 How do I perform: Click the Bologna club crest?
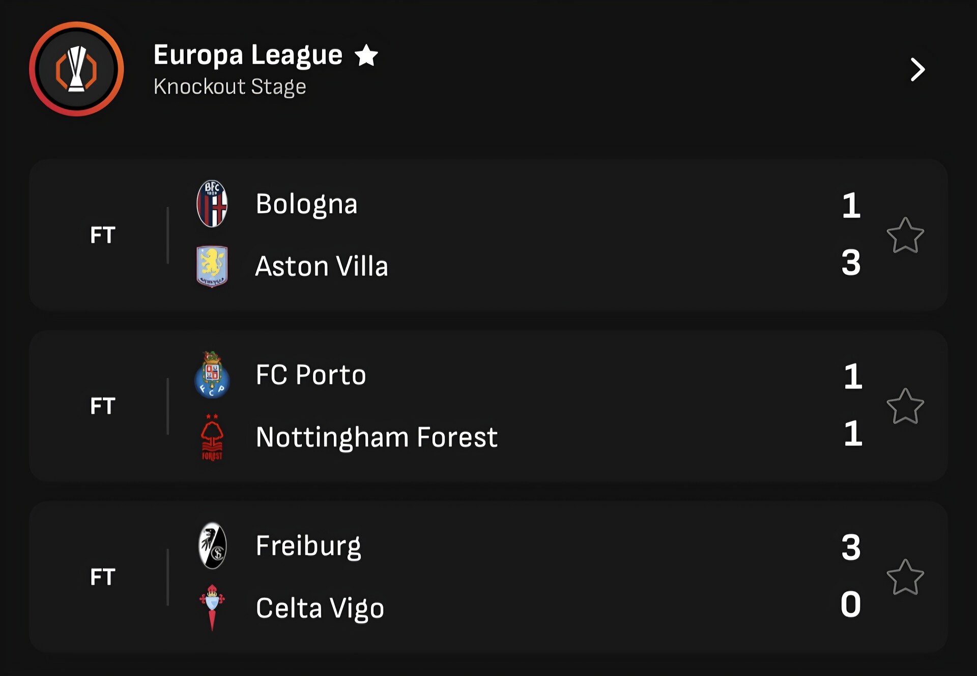(212, 204)
